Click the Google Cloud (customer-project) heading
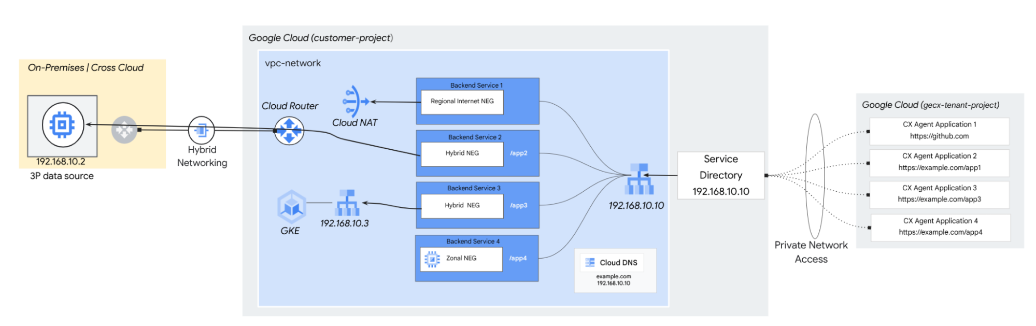Viewport: 1036px width, 326px height. 321,38
